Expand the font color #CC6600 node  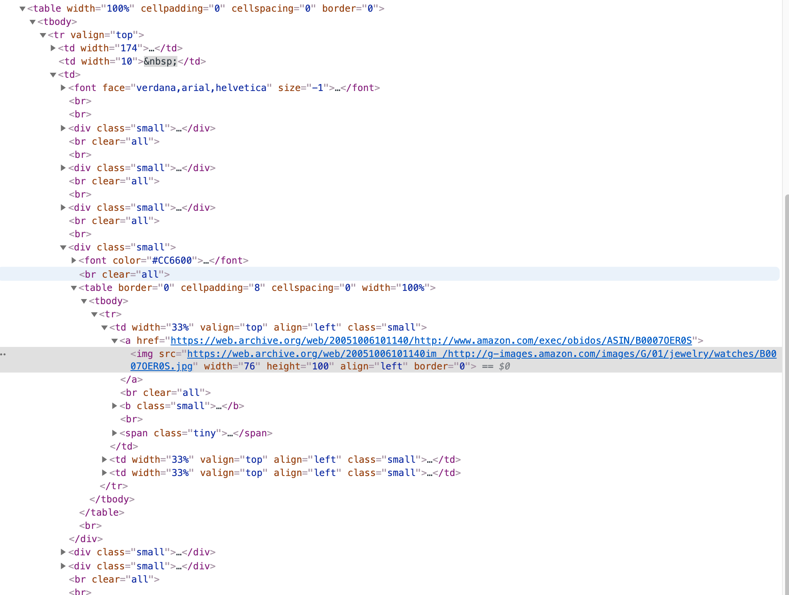(74, 261)
